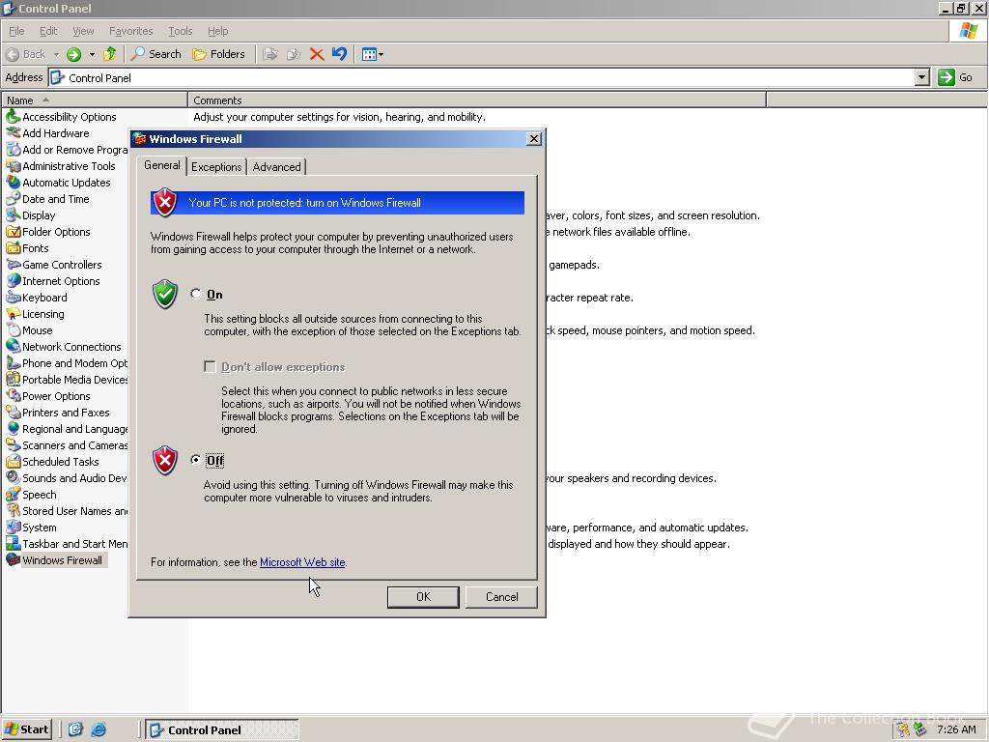Sort list by Comments column header
Viewport: 989px width, 742px height.
tap(477, 100)
